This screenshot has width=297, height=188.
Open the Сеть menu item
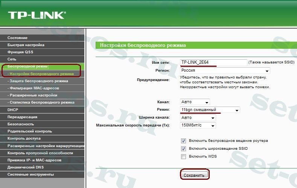click(x=42, y=59)
